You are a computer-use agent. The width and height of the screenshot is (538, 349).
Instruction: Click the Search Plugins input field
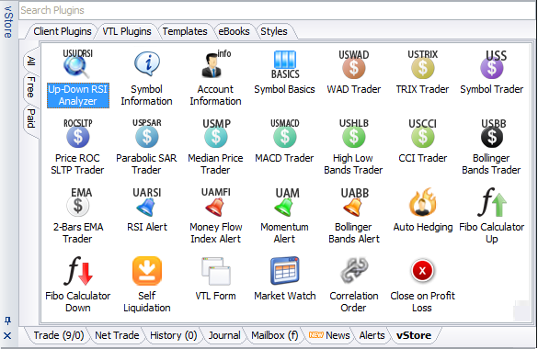[x=277, y=11]
